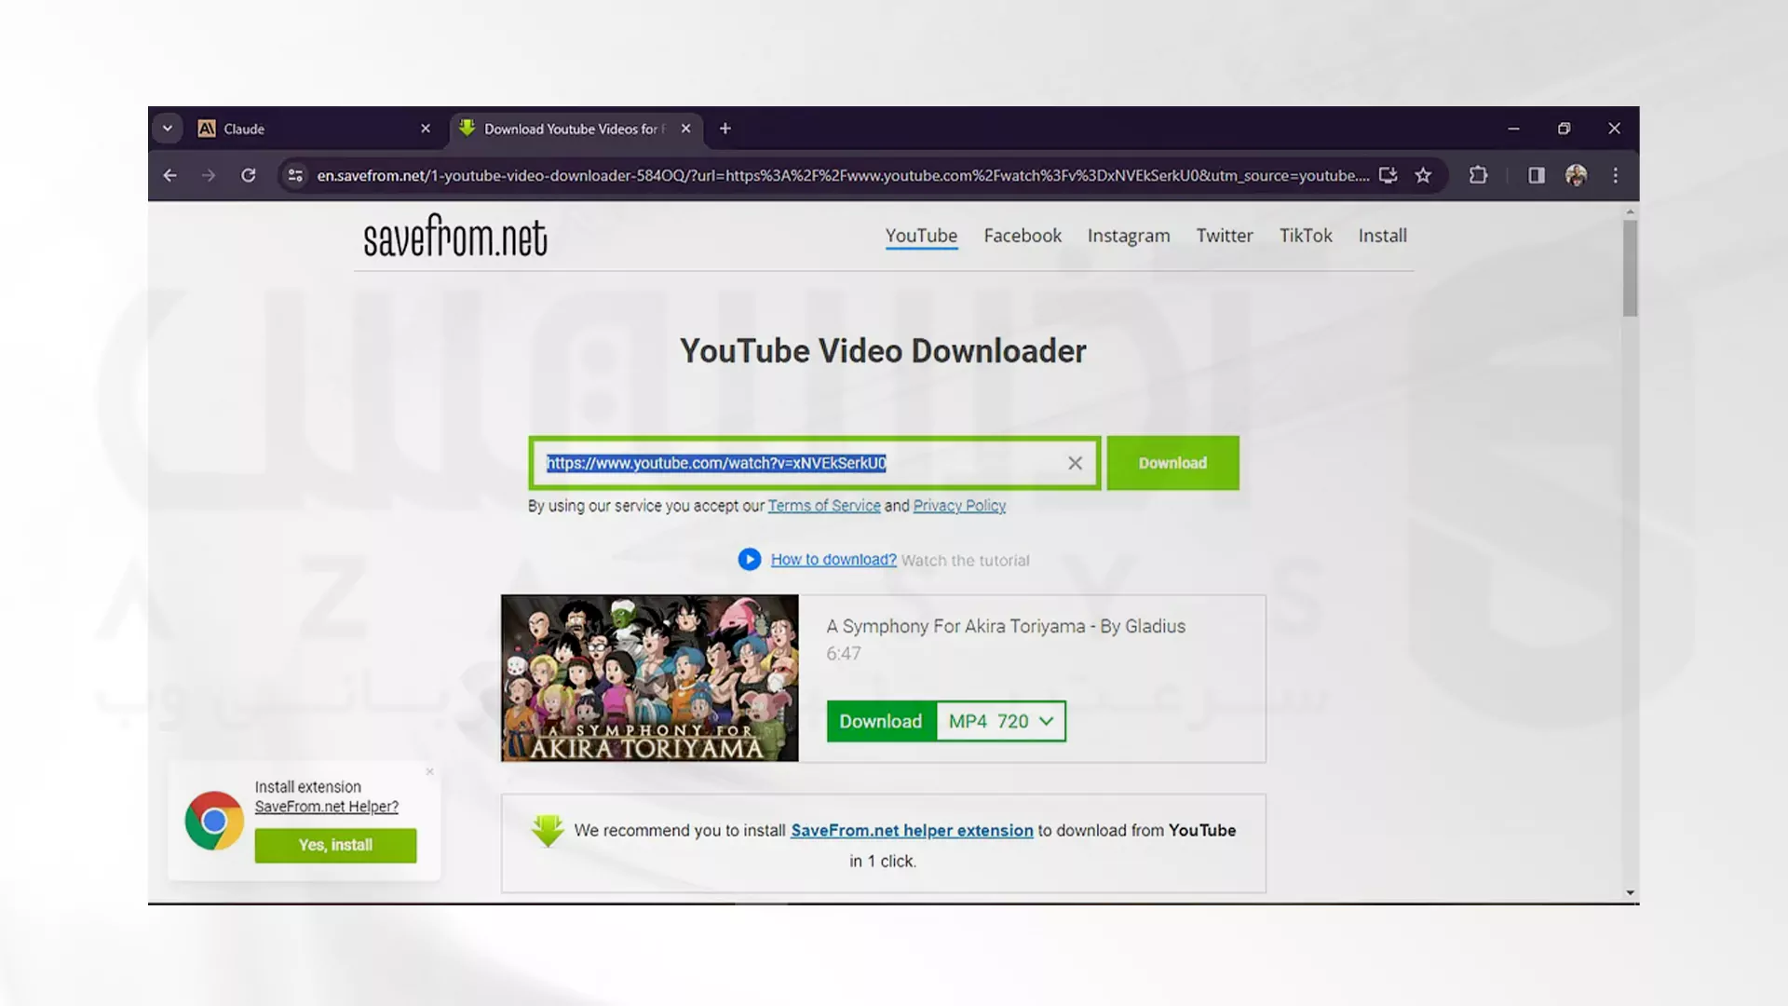Click the YouTube Video Downloader heading
1788x1006 pixels.
pyautogui.click(x=883, y=351)
